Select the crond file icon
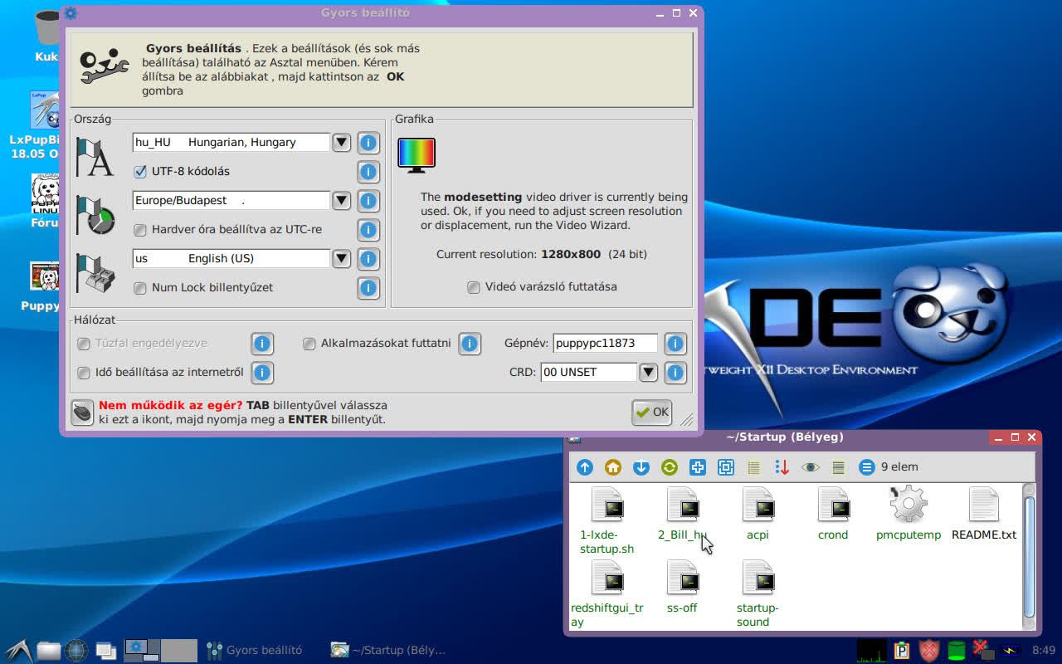 833,515
